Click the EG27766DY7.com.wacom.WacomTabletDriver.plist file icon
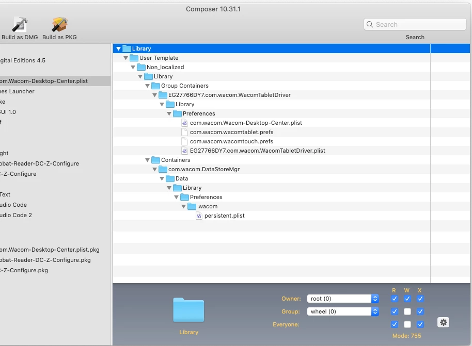472x346 pixels. coord(184,151)
